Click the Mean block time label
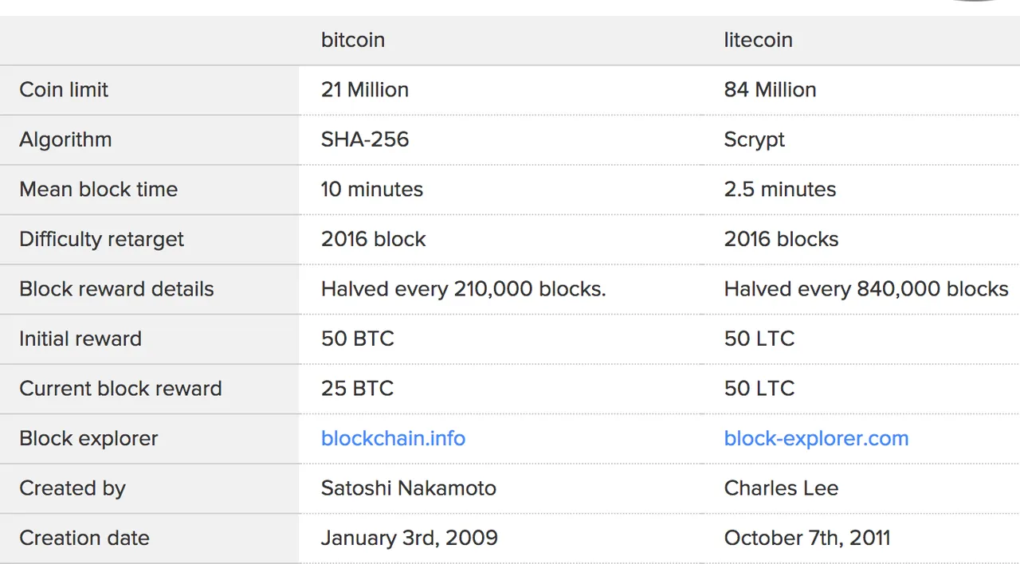The width and height of the screenshot is (1020, 564). [x=99, y=189]
